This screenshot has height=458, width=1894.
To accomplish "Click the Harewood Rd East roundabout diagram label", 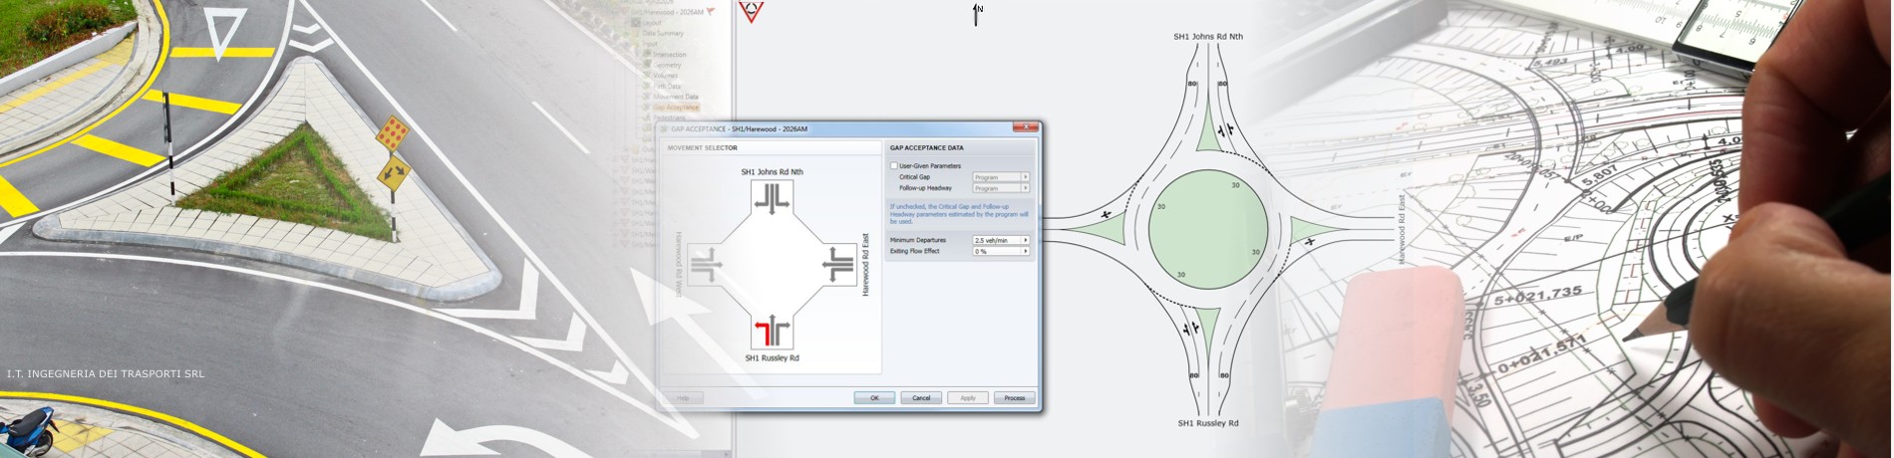I will (1401, 230).
